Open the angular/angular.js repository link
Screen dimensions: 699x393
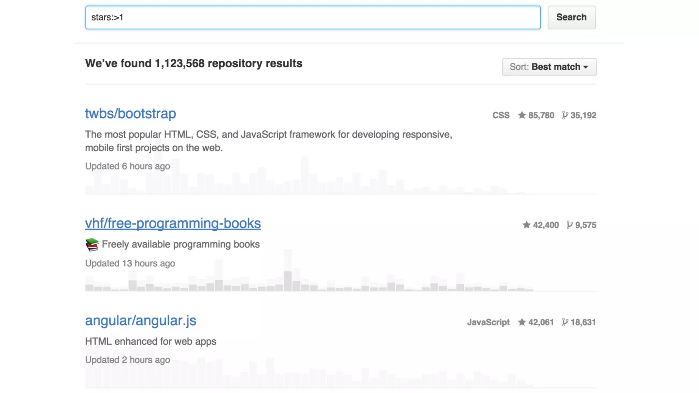point(140,321)
